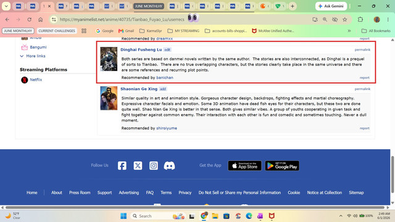Open the Privacy footer link
The image size is (395, 222).
coord(185,192)
